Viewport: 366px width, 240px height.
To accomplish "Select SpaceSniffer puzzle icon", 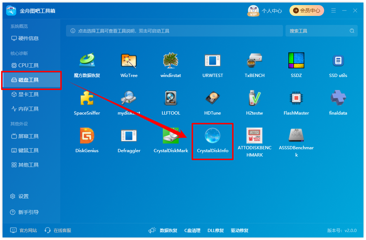I will point(87,98).
